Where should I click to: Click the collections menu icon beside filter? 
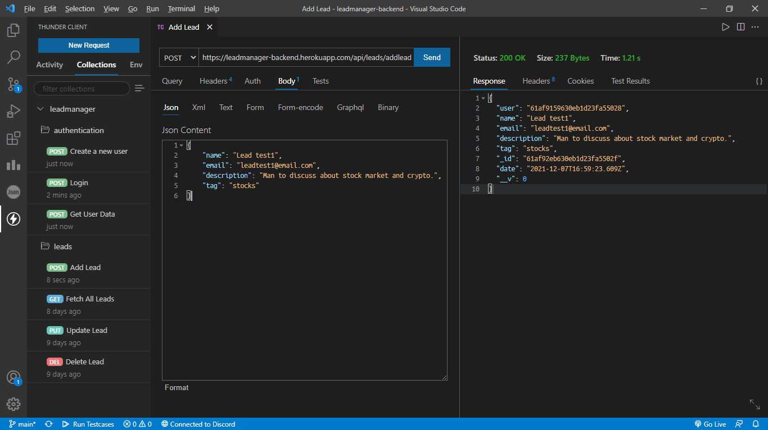point(139,89)
